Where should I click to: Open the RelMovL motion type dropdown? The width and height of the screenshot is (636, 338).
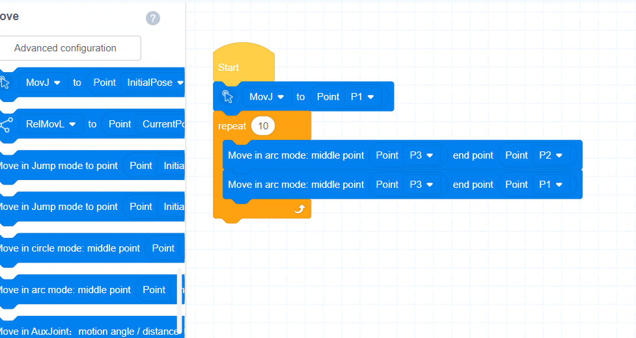pyautogui.click(x=51, y=124)
